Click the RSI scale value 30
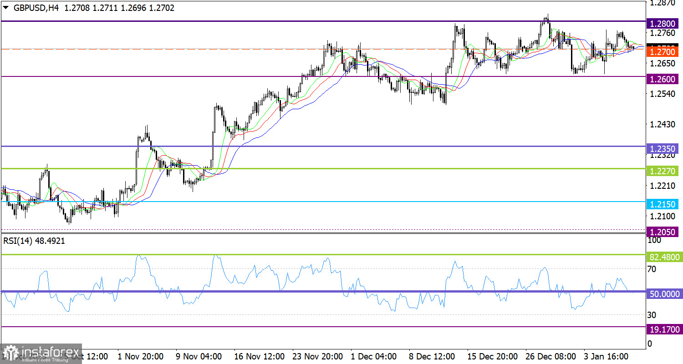 pyautogui.click(x=652, y=314)
